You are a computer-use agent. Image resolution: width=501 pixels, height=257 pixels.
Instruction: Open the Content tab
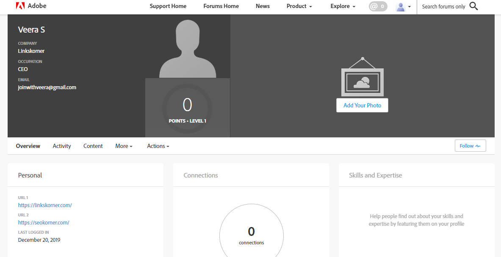coord(93,146)
